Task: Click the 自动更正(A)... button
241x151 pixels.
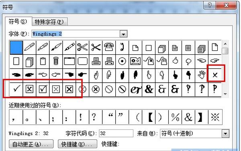Action: point(31,144)
